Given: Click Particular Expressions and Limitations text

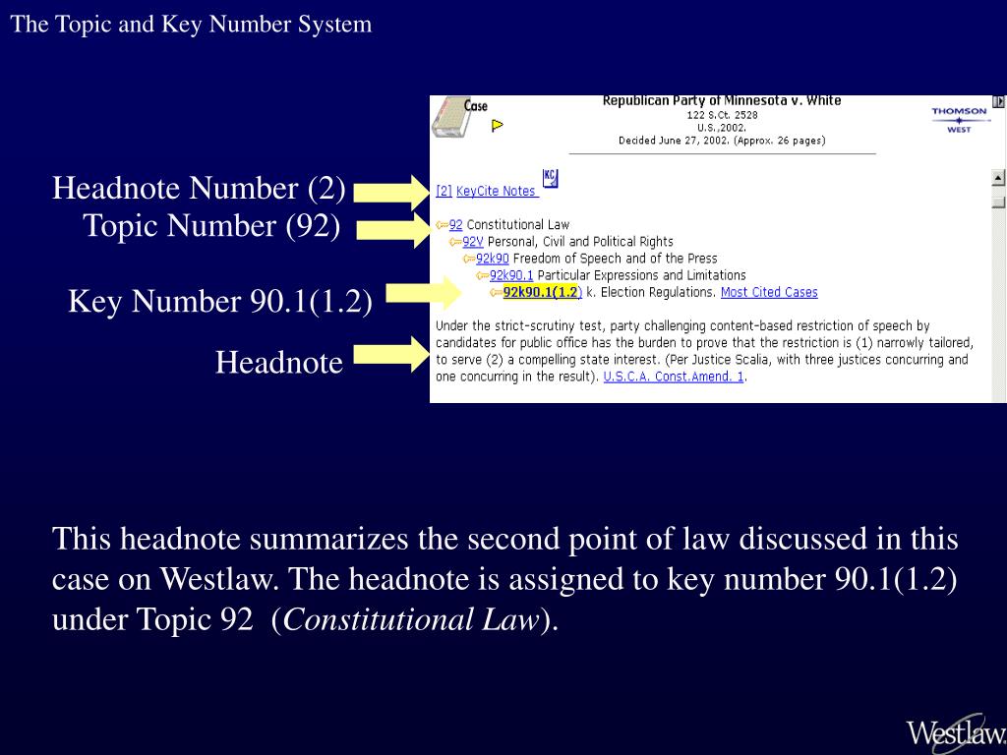Looking at the screenshot, I should tap(641, 275).
